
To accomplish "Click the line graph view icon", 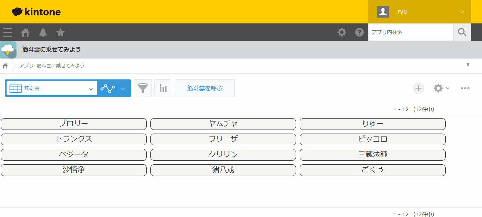I will [x=108, y=88].
